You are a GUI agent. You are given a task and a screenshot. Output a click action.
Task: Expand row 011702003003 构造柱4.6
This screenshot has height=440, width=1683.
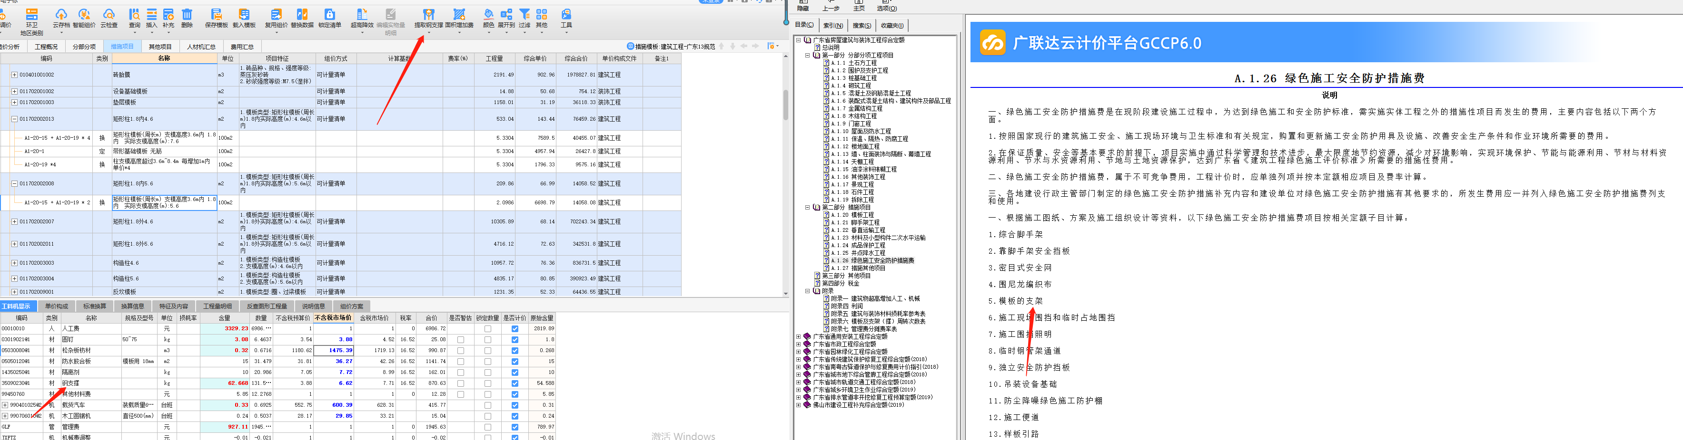pyautogui.click(x=14, y=263)
